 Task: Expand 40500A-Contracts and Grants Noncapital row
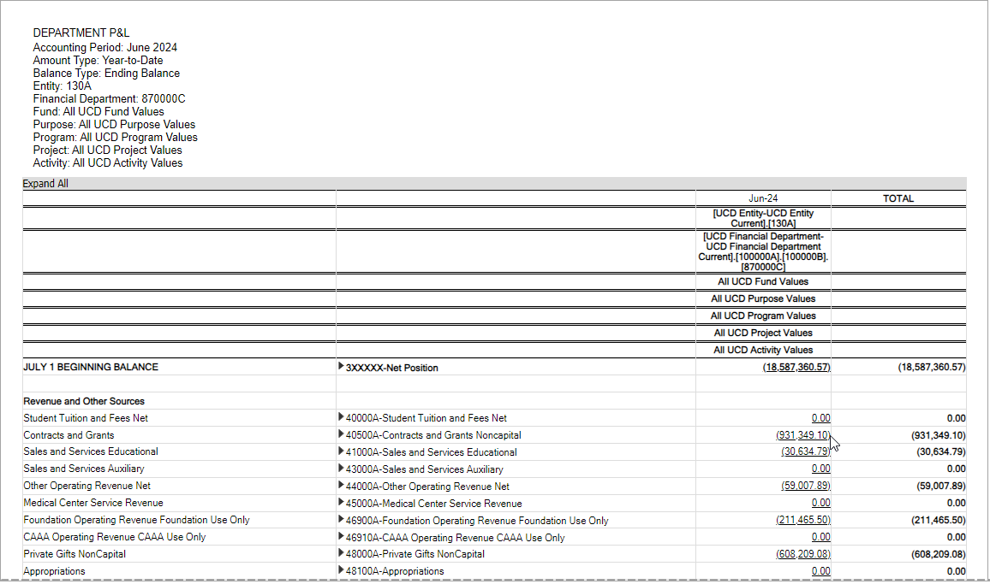[342, 435]
